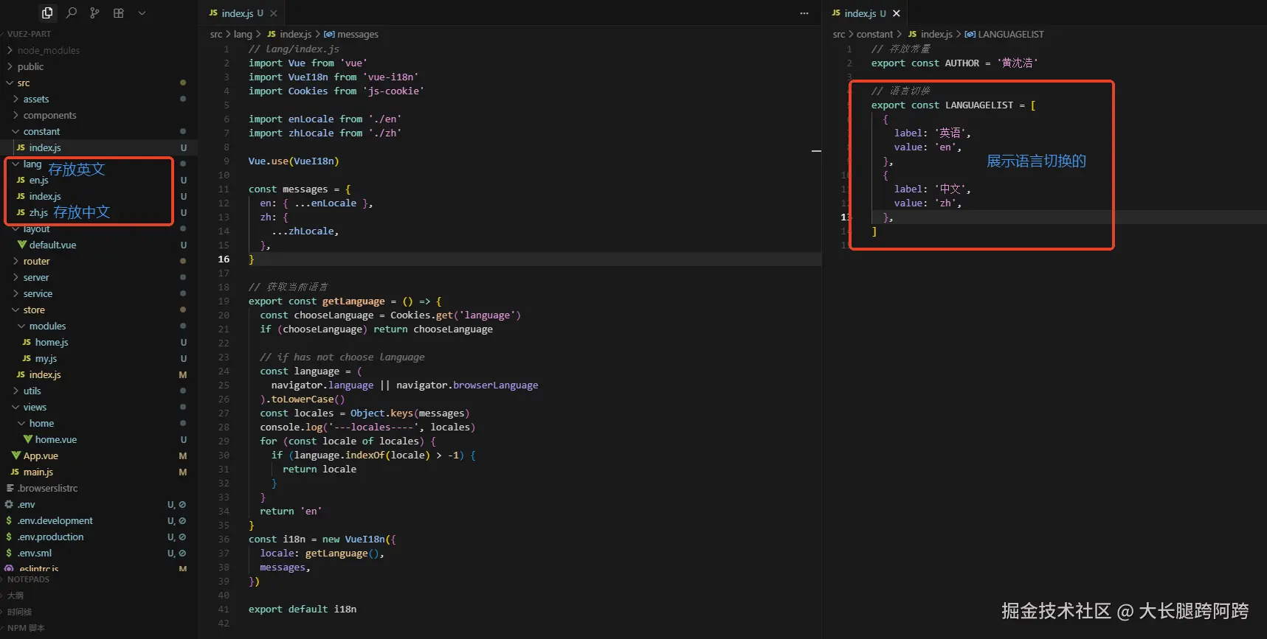Viewport: 1267px width, 639px height.
Task: Collapse the home folder under views
Action: [99, 423]
